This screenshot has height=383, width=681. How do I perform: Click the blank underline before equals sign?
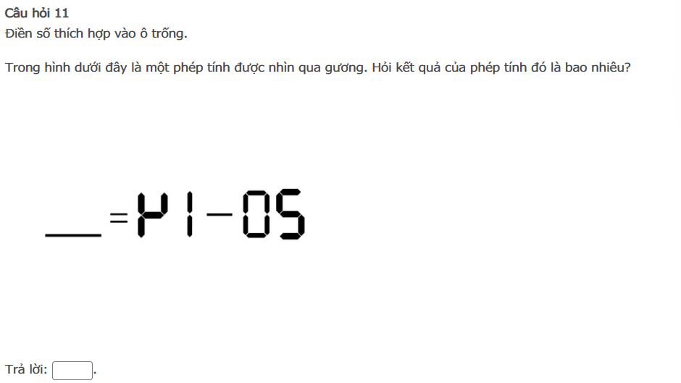[73, 235]
